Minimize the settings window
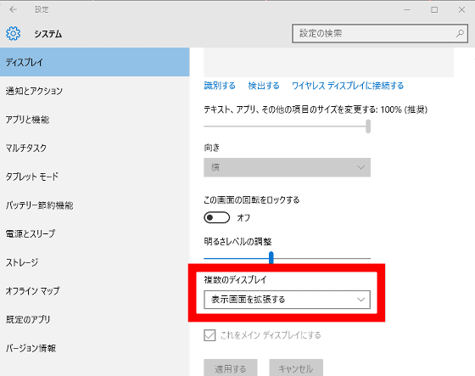Image resolution: width=475 pixels, height=376 pixels. click(407, 9)
